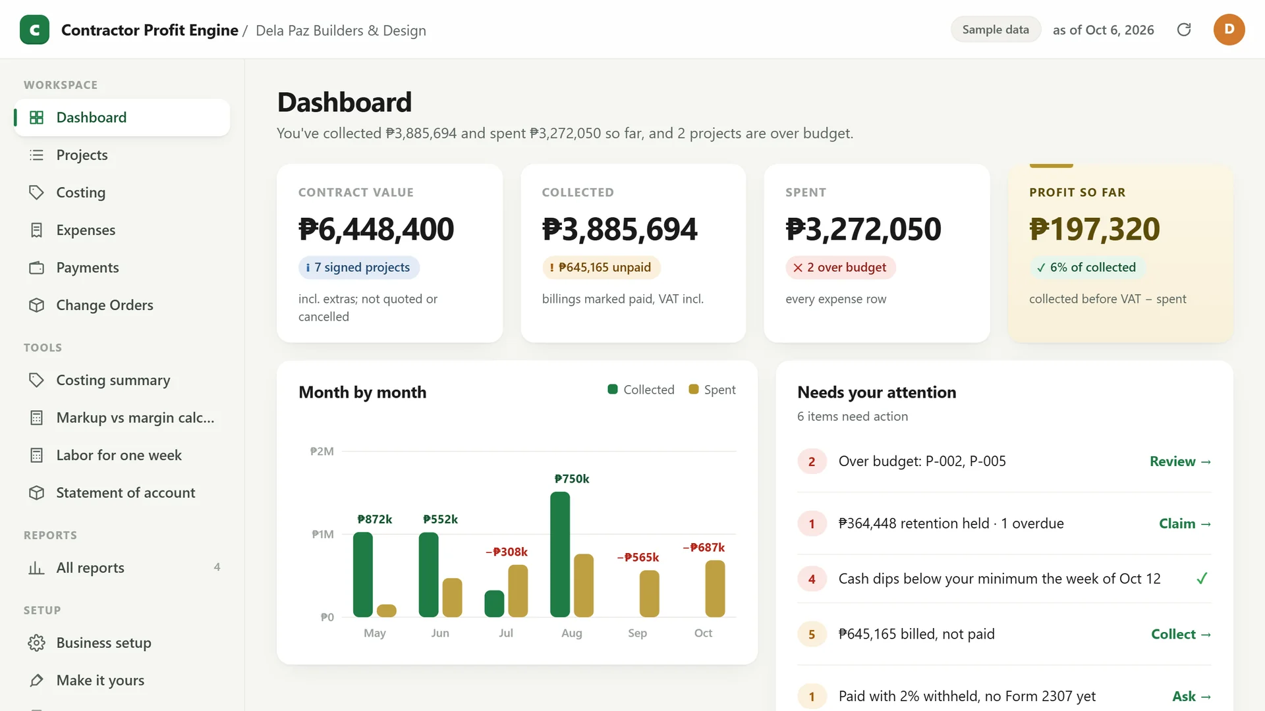Click the ₱645,165 unpaid chip
Viewport: 1265px width, 711px height.
(x=601, y=267)
